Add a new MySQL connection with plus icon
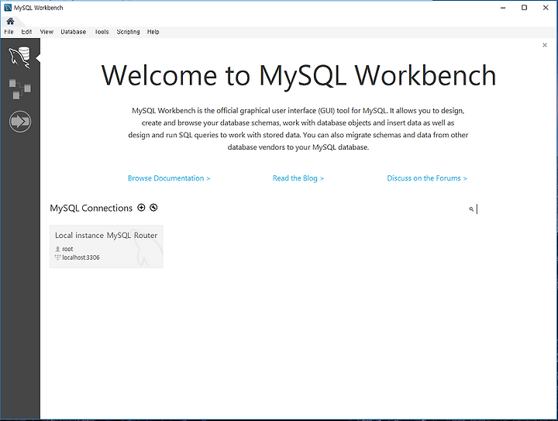Viewport: 558px width, 421px height. (x=141, y=208)
